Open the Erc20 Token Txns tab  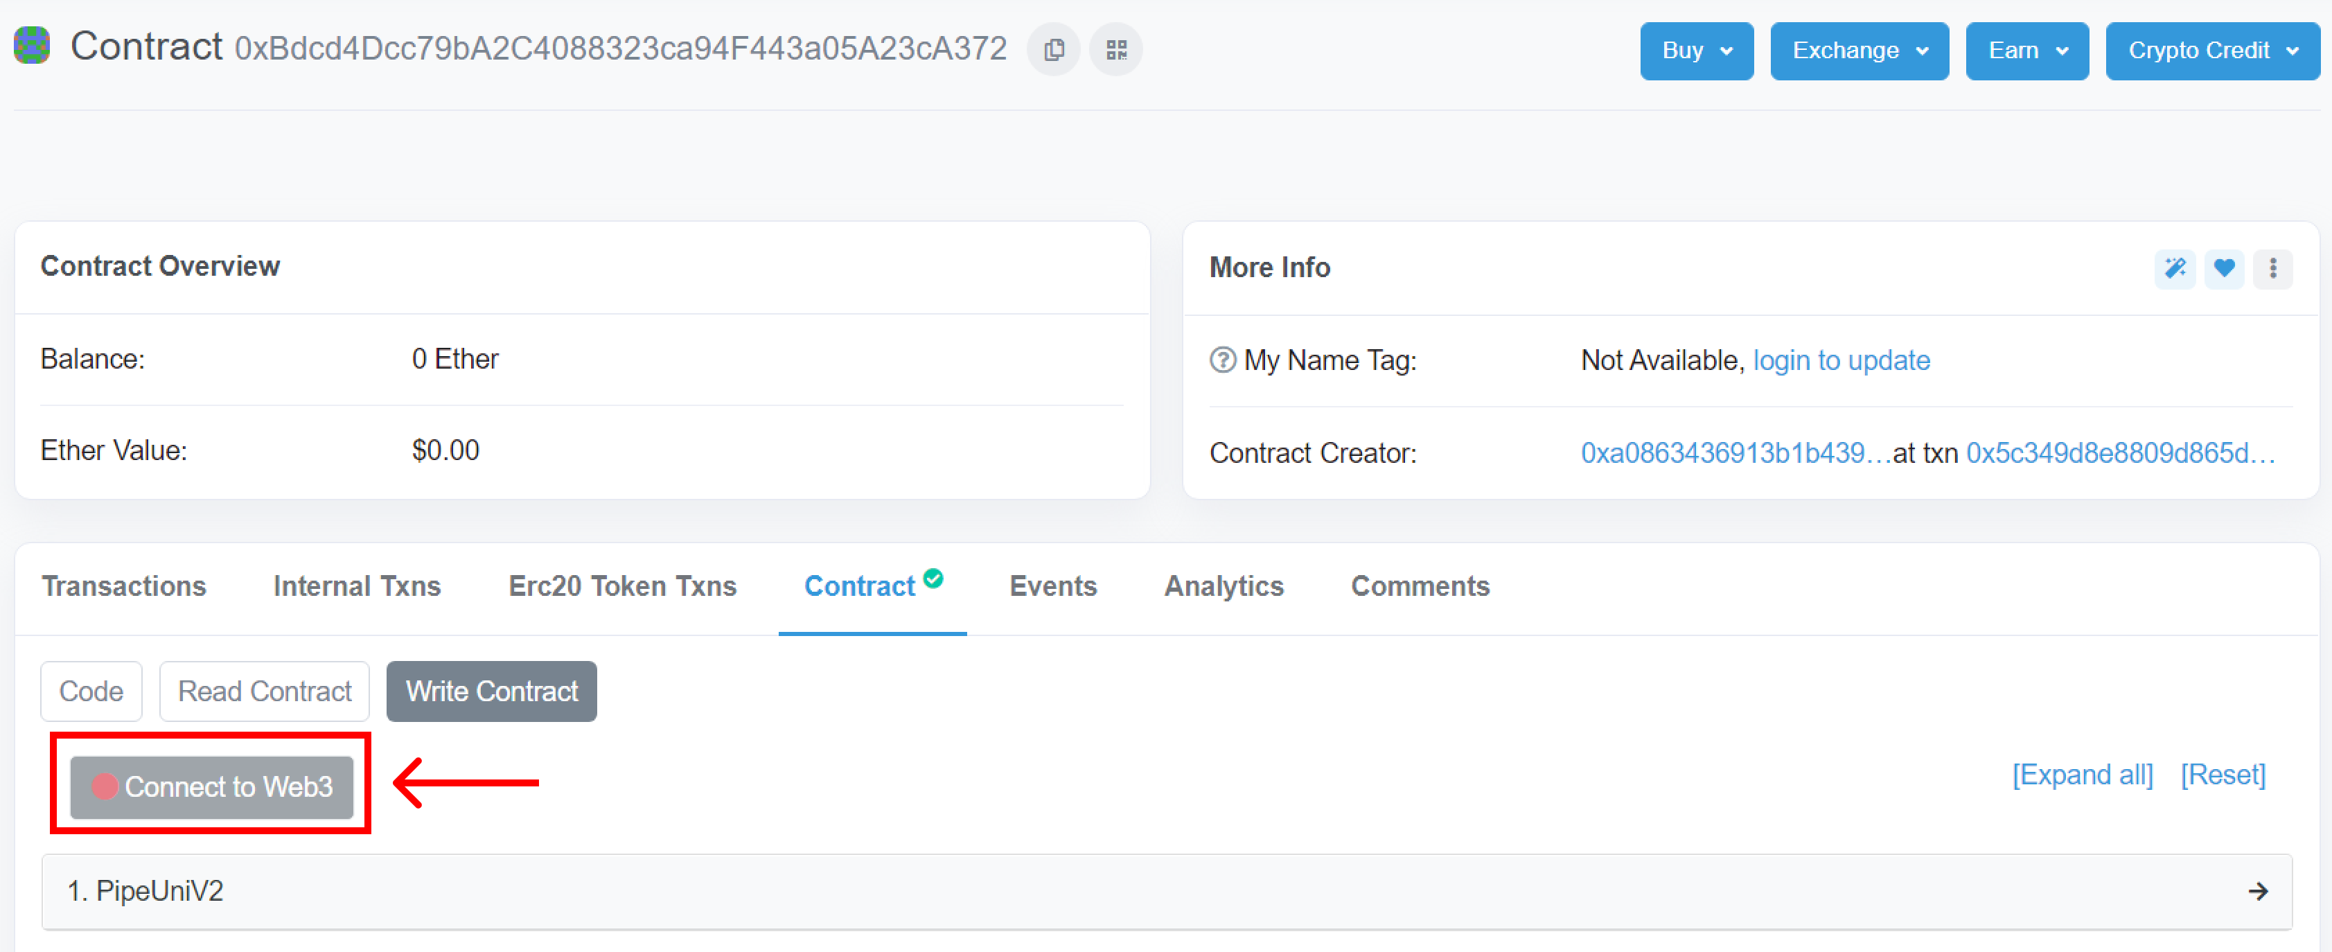click(x=623, y=586)
